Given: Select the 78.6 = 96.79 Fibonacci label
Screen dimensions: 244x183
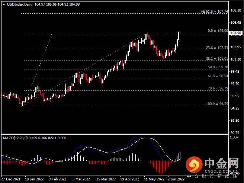Looking at the screenshot, I should tap(218, 88).
